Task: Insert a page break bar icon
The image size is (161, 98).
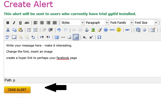Action: [x=127, y=30]
